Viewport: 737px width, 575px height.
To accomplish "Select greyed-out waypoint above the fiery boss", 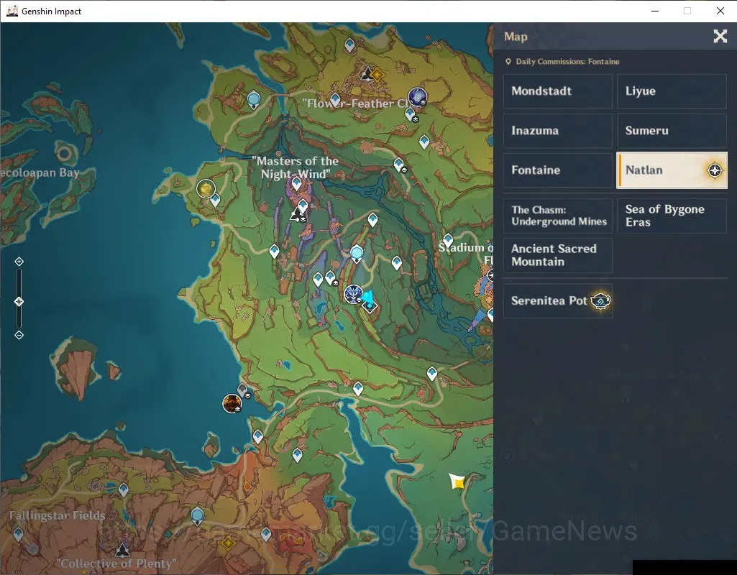I will point(242,390).
